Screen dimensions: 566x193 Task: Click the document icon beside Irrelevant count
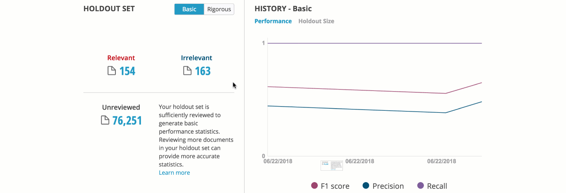click(187, 71)
